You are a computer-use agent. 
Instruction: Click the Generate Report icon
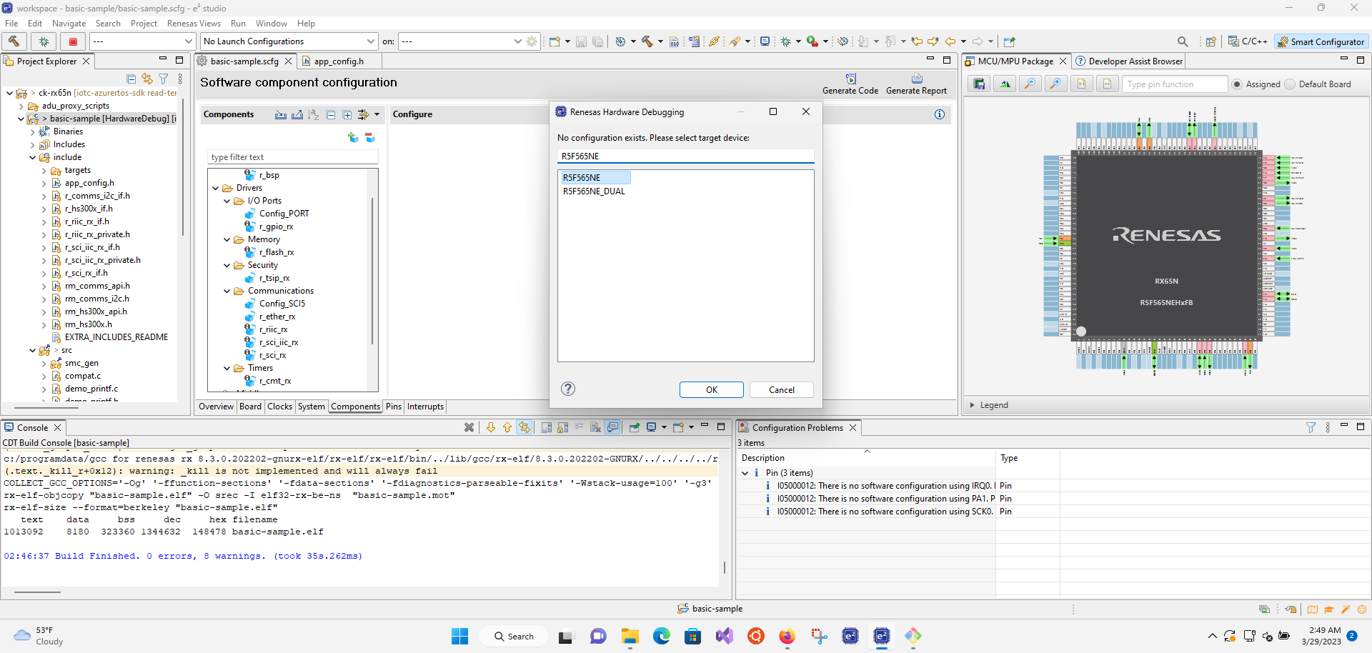coord(917,79)
